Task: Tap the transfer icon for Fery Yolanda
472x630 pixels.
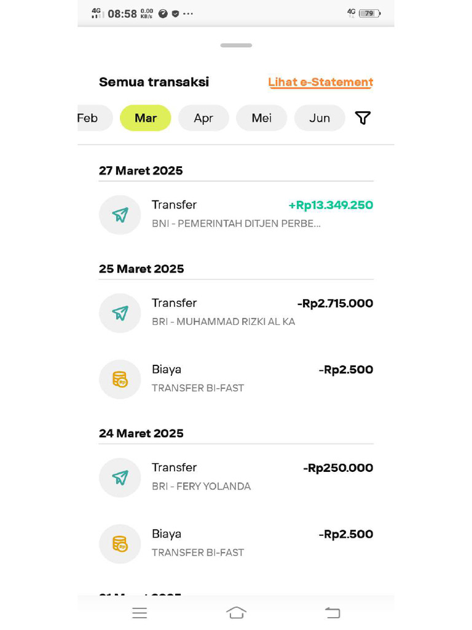Action: point(120,477)
